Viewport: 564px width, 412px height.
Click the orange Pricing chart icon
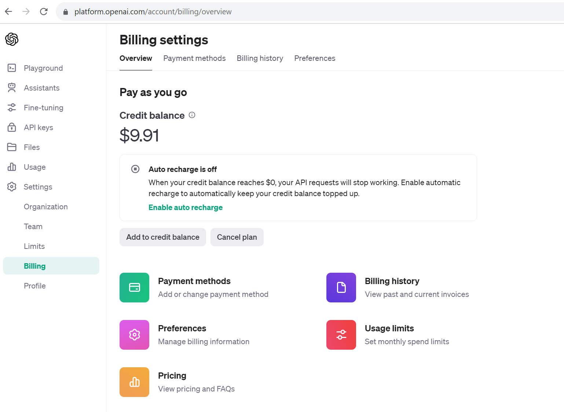134,382
